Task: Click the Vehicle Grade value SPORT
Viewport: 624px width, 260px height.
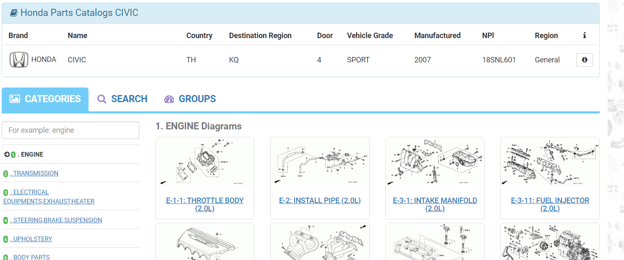Action: click(358, 60)
